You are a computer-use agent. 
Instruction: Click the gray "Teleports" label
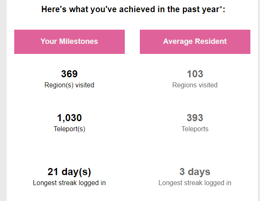[195, 129]
